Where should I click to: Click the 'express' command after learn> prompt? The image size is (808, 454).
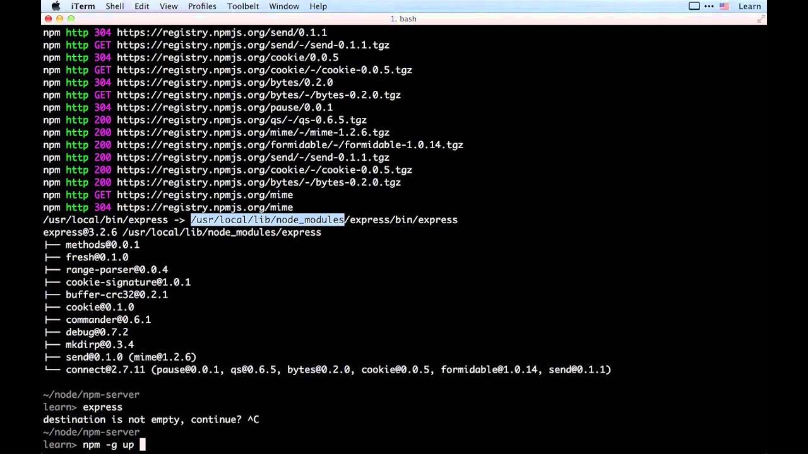click(x=102, y=407)
